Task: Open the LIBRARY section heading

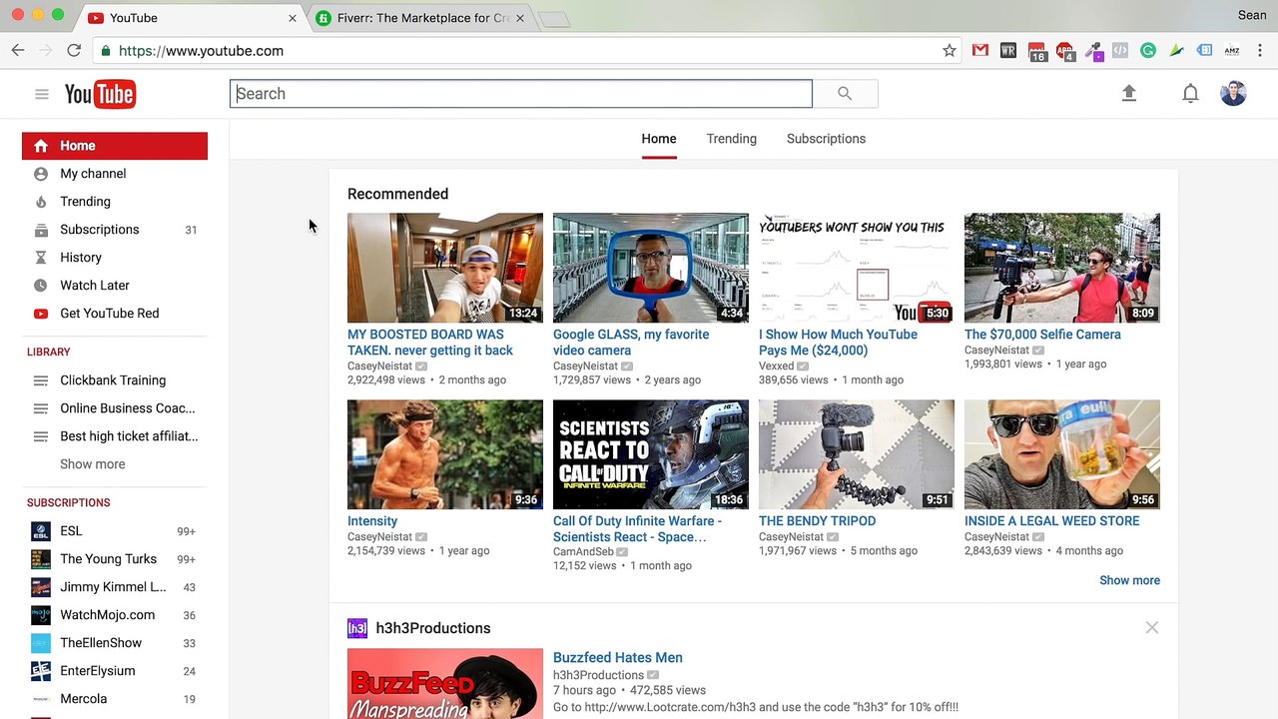Action: (49, 353)
